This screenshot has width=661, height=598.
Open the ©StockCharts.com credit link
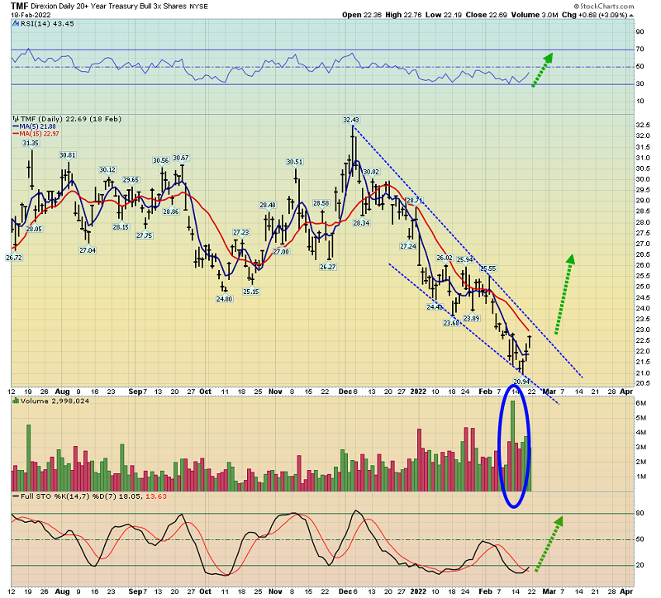click(x=604, y=7)
